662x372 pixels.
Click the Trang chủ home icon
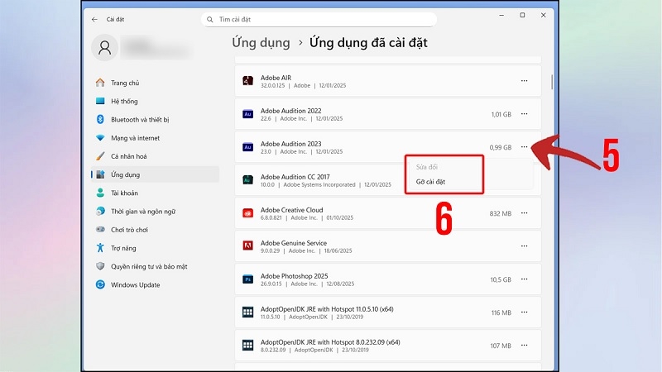[x=100, y=82]
